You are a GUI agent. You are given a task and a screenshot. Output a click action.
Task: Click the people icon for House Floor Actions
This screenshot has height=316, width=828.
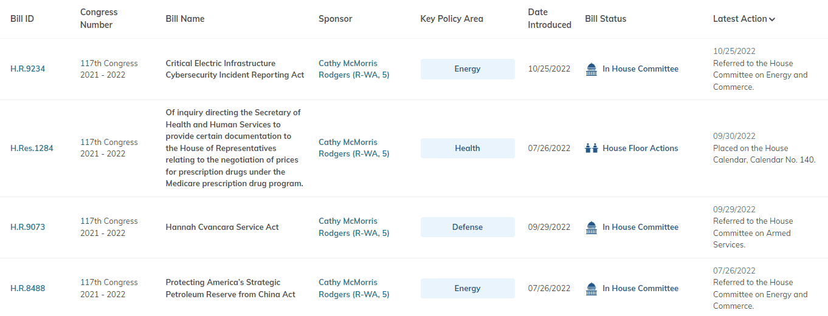point(591,148)
